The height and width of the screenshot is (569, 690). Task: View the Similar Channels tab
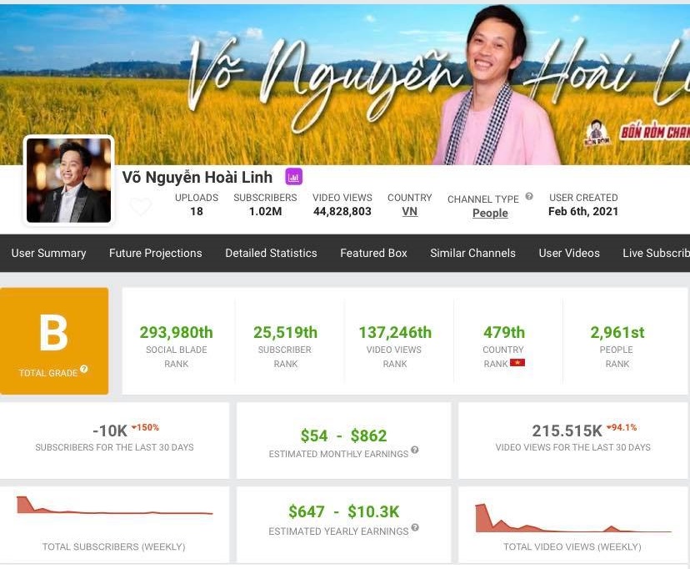[x=472, y=253]
